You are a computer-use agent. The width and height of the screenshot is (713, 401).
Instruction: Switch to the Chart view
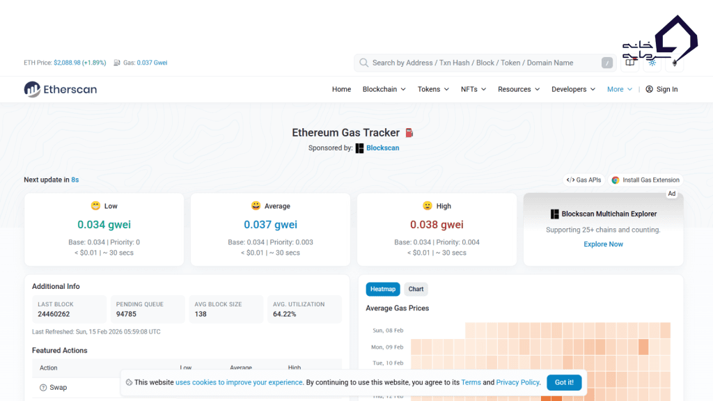click(x=416, y=289)
